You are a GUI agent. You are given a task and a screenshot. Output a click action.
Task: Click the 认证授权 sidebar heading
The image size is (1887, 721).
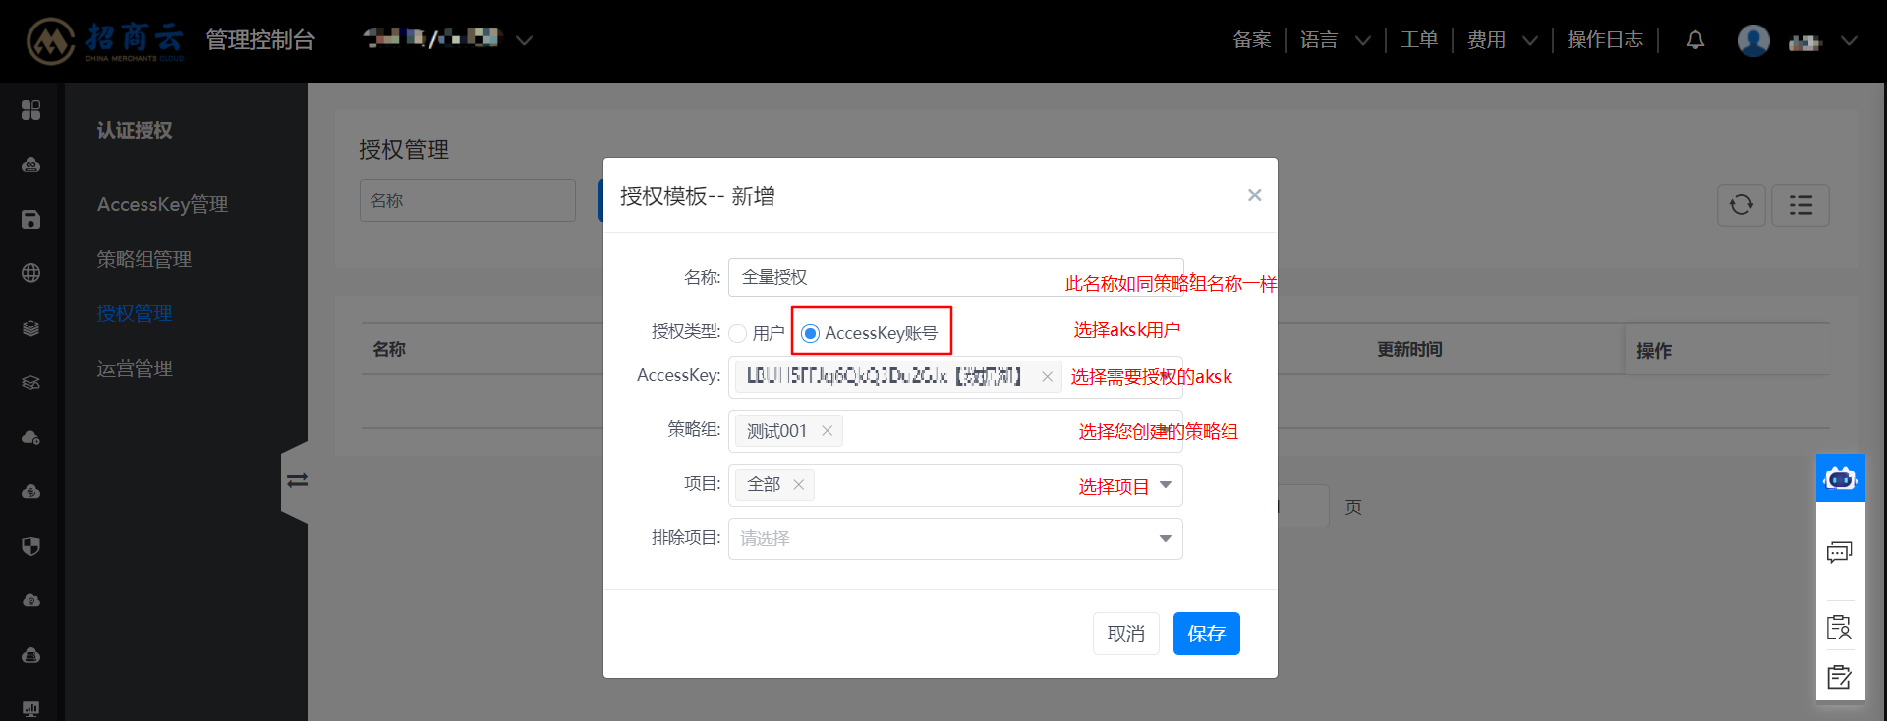point(135,130)
